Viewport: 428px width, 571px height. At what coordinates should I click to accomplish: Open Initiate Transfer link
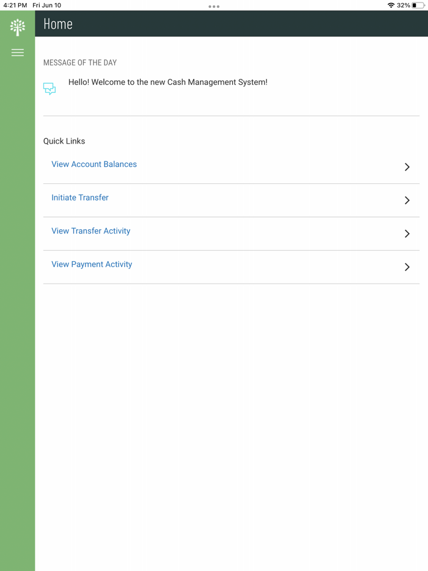79,197
